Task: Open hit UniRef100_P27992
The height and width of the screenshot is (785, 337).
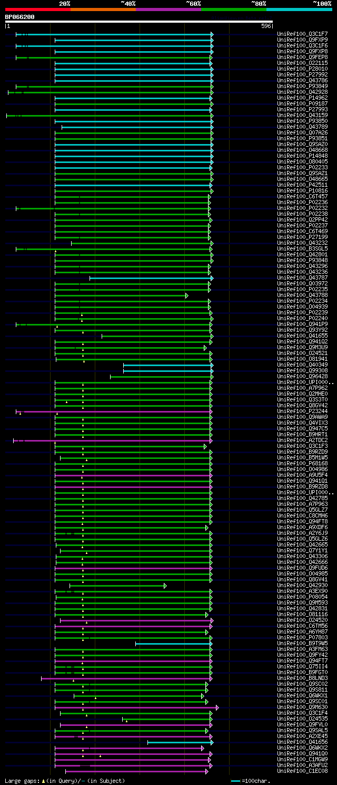Action: (x=302, y=75)
